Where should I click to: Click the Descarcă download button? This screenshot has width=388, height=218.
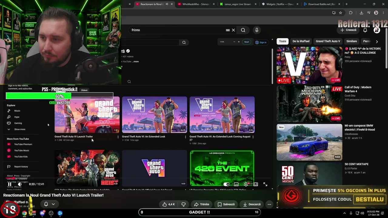pos(252,204)
